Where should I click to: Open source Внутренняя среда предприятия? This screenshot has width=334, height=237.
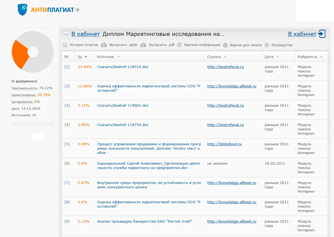point(149,185)
